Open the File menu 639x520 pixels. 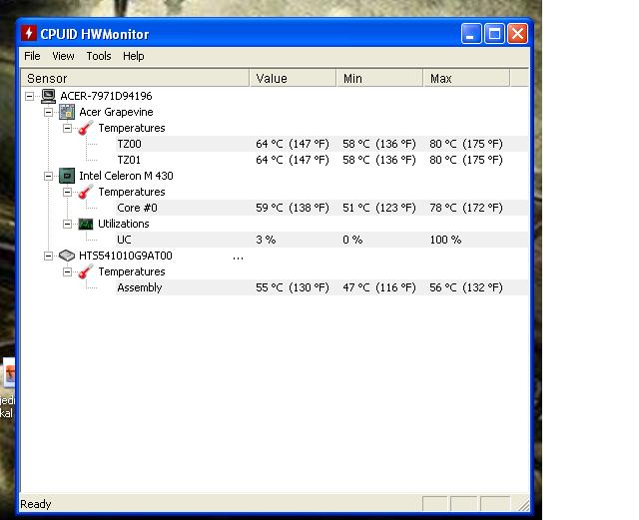click(32, 56)
